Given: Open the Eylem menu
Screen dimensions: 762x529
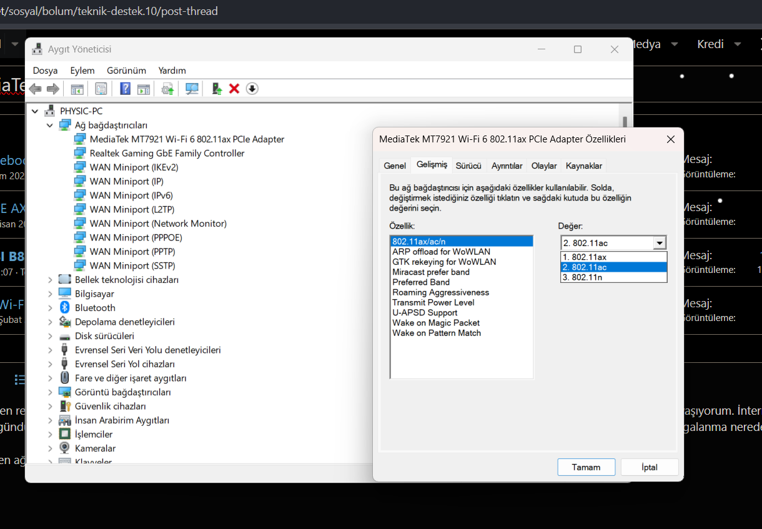Looking at the screenshot, I should [x=82, y=71].
